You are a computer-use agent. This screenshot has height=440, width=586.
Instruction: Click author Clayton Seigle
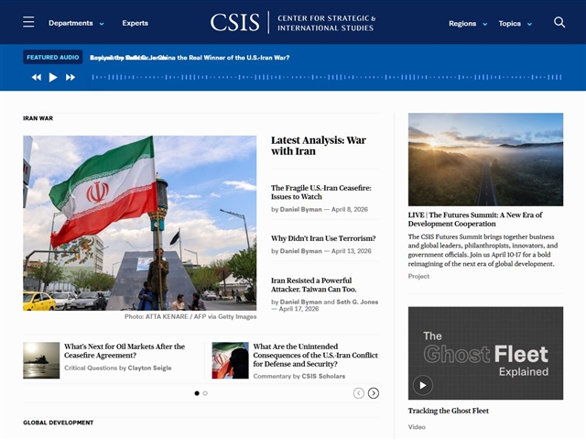(x=149, y=368)
